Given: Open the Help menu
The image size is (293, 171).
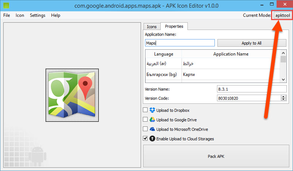Looking at the screenshot, I should pos(56,15).
